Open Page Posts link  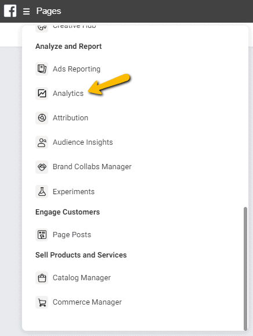(x=71, y=235)
